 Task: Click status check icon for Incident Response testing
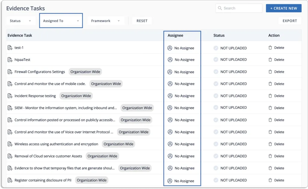point(216,96)
